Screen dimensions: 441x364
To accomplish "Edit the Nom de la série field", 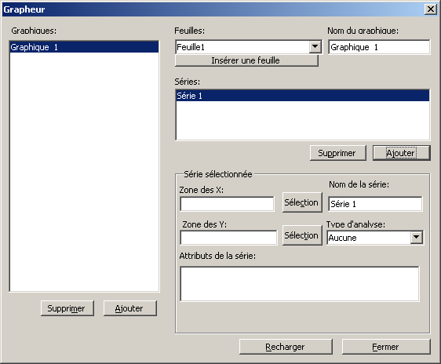I will (375, 204).
